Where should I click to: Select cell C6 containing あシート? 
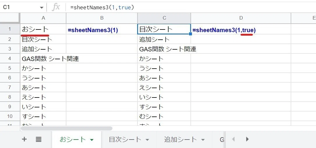tap(164, 78)
